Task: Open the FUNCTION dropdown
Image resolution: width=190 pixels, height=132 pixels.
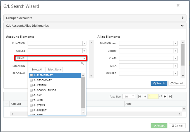Action: pos(84,43)
